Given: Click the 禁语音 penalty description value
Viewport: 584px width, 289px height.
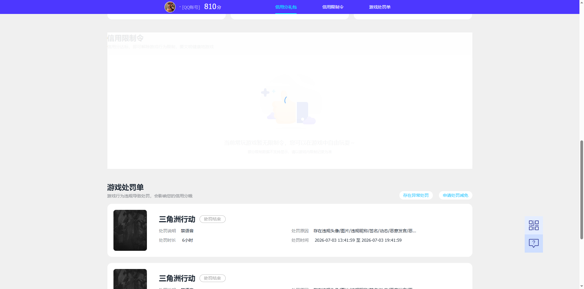Looking at the screenshot, I should pyautogui.click(x=187, y=231).
